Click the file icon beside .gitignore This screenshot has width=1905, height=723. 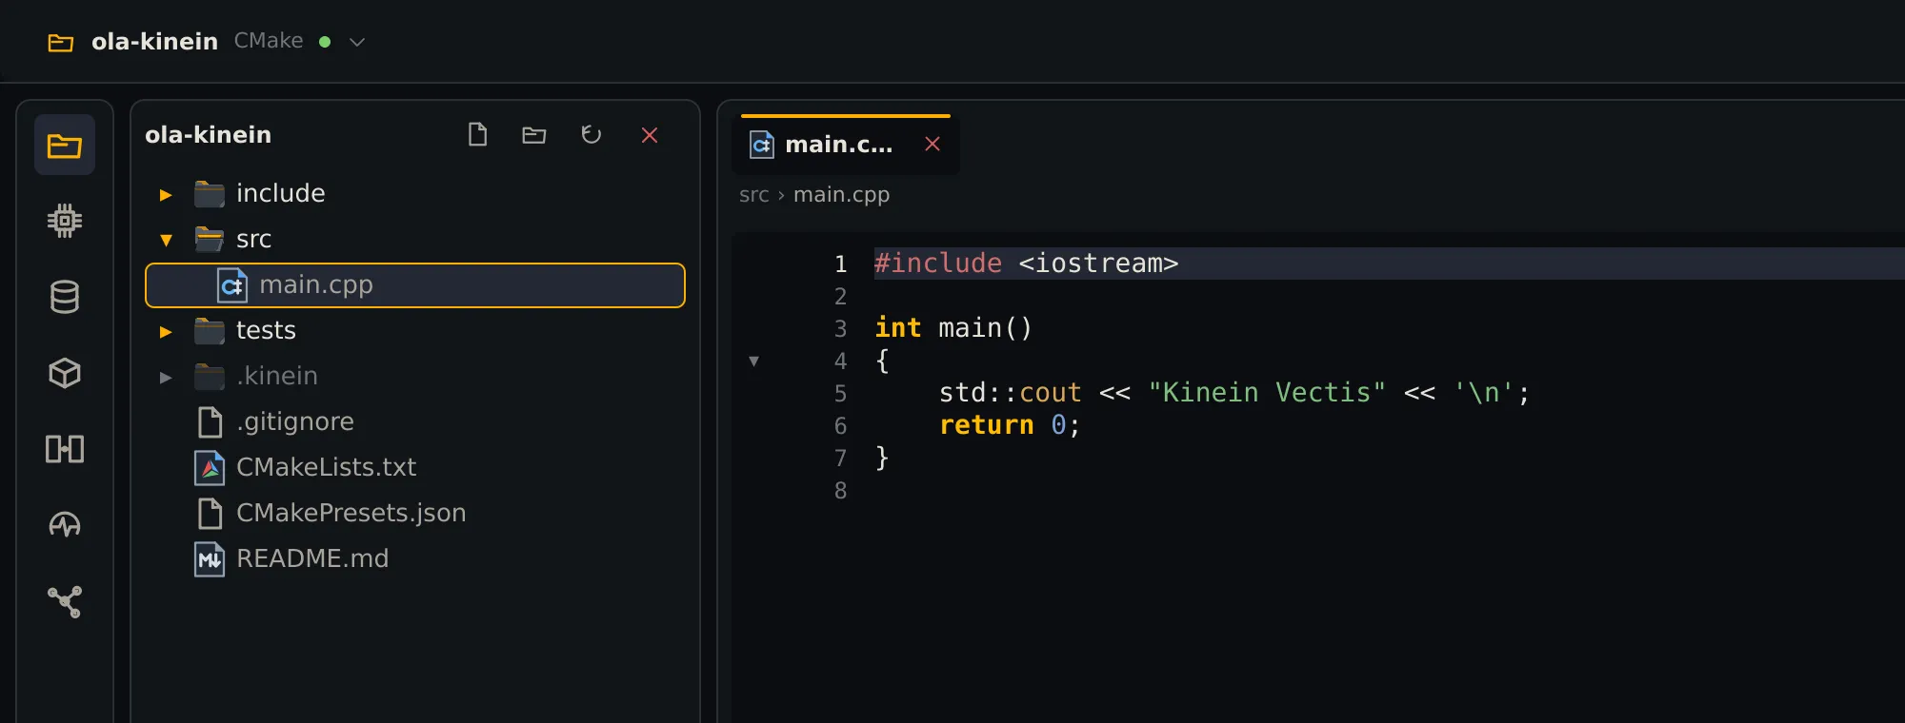click(x=210, y=421)
